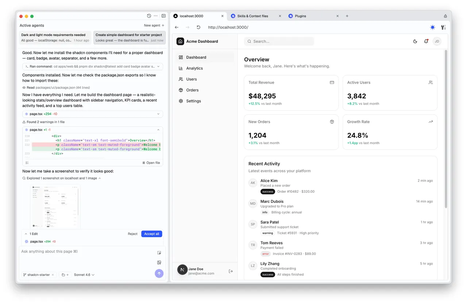The image size is (467, 304).
Task: Click the AK avatar of Alice Kim
Action: pyautogui.click(x=253, y=183)
